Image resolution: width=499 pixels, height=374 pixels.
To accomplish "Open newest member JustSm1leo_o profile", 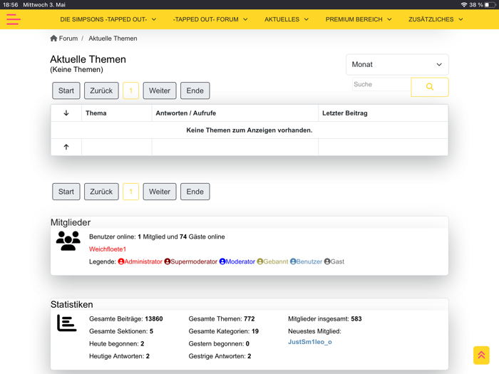I will tap(310, 342).
